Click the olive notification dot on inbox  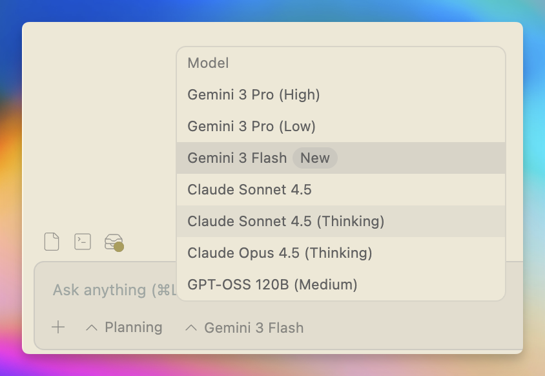pos(119,246)
